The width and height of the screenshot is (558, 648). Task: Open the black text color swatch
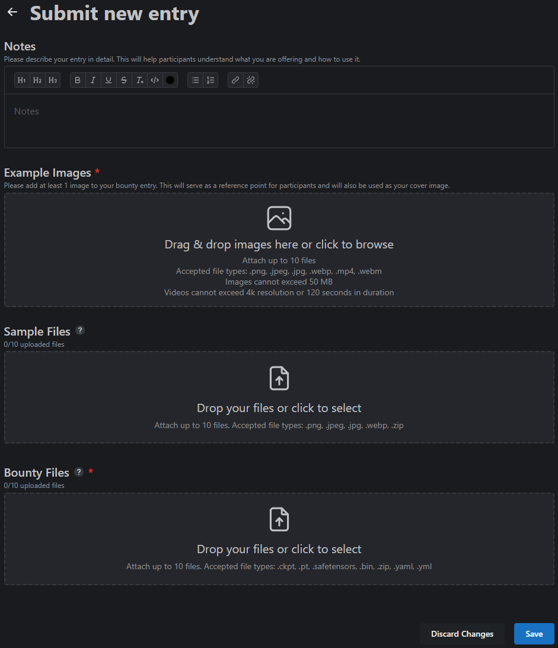point(170,80)
